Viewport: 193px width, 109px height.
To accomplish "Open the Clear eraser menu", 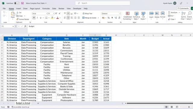I will pos(172,19).
